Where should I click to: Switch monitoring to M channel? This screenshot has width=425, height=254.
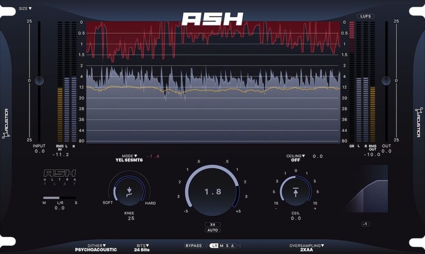coord(221,246)
